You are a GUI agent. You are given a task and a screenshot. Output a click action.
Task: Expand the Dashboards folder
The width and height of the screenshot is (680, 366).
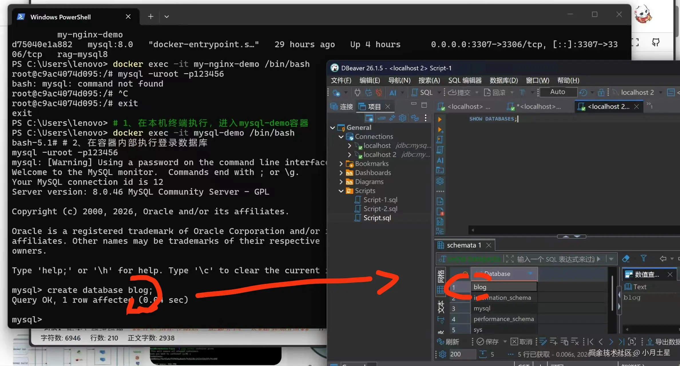(341, 173)
